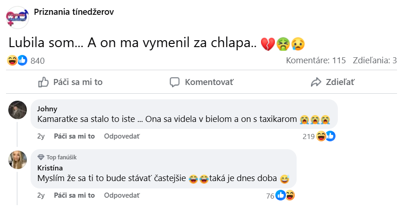
Task: Click the Komentovať speech bubble icon
Action: pyautogui.click(x=174, y=82)
